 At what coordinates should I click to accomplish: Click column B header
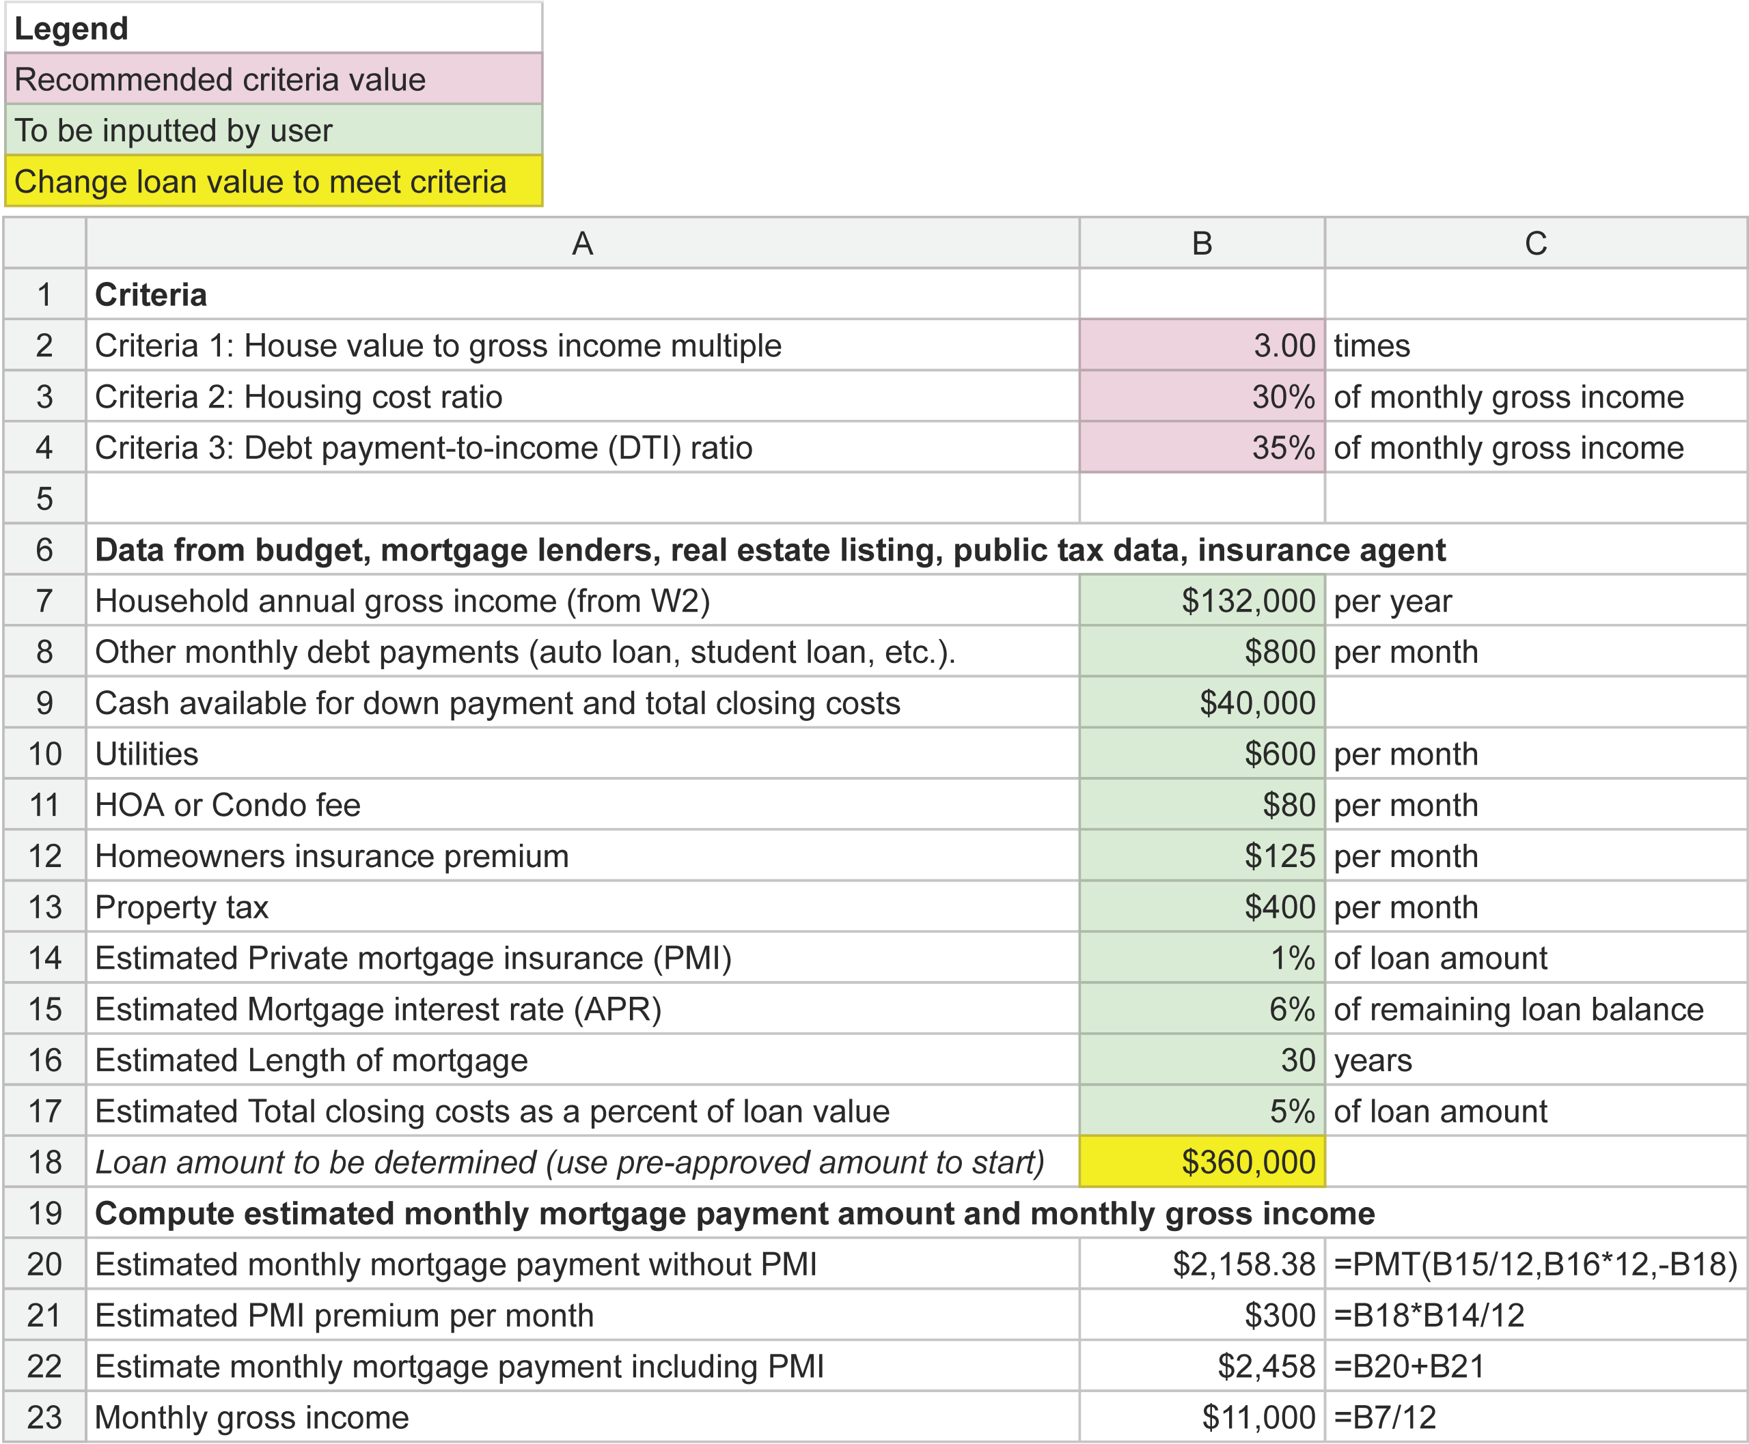(x=1201, y=244)
